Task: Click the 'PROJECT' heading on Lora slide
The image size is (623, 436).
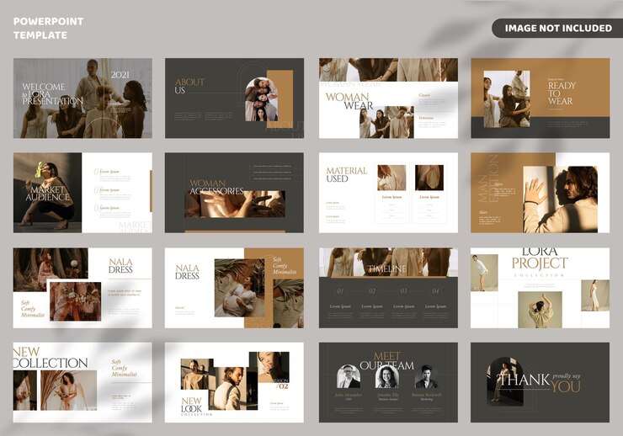Action: click(x=540, y=263)
